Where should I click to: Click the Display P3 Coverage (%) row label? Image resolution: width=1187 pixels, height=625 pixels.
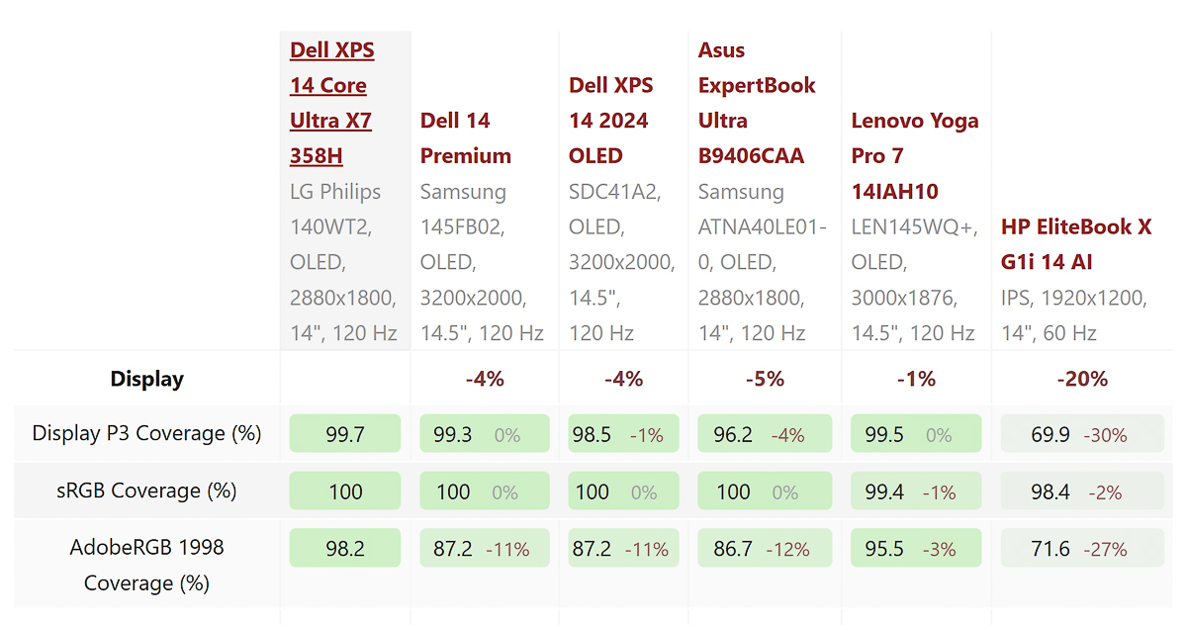(x=146, y=433)
